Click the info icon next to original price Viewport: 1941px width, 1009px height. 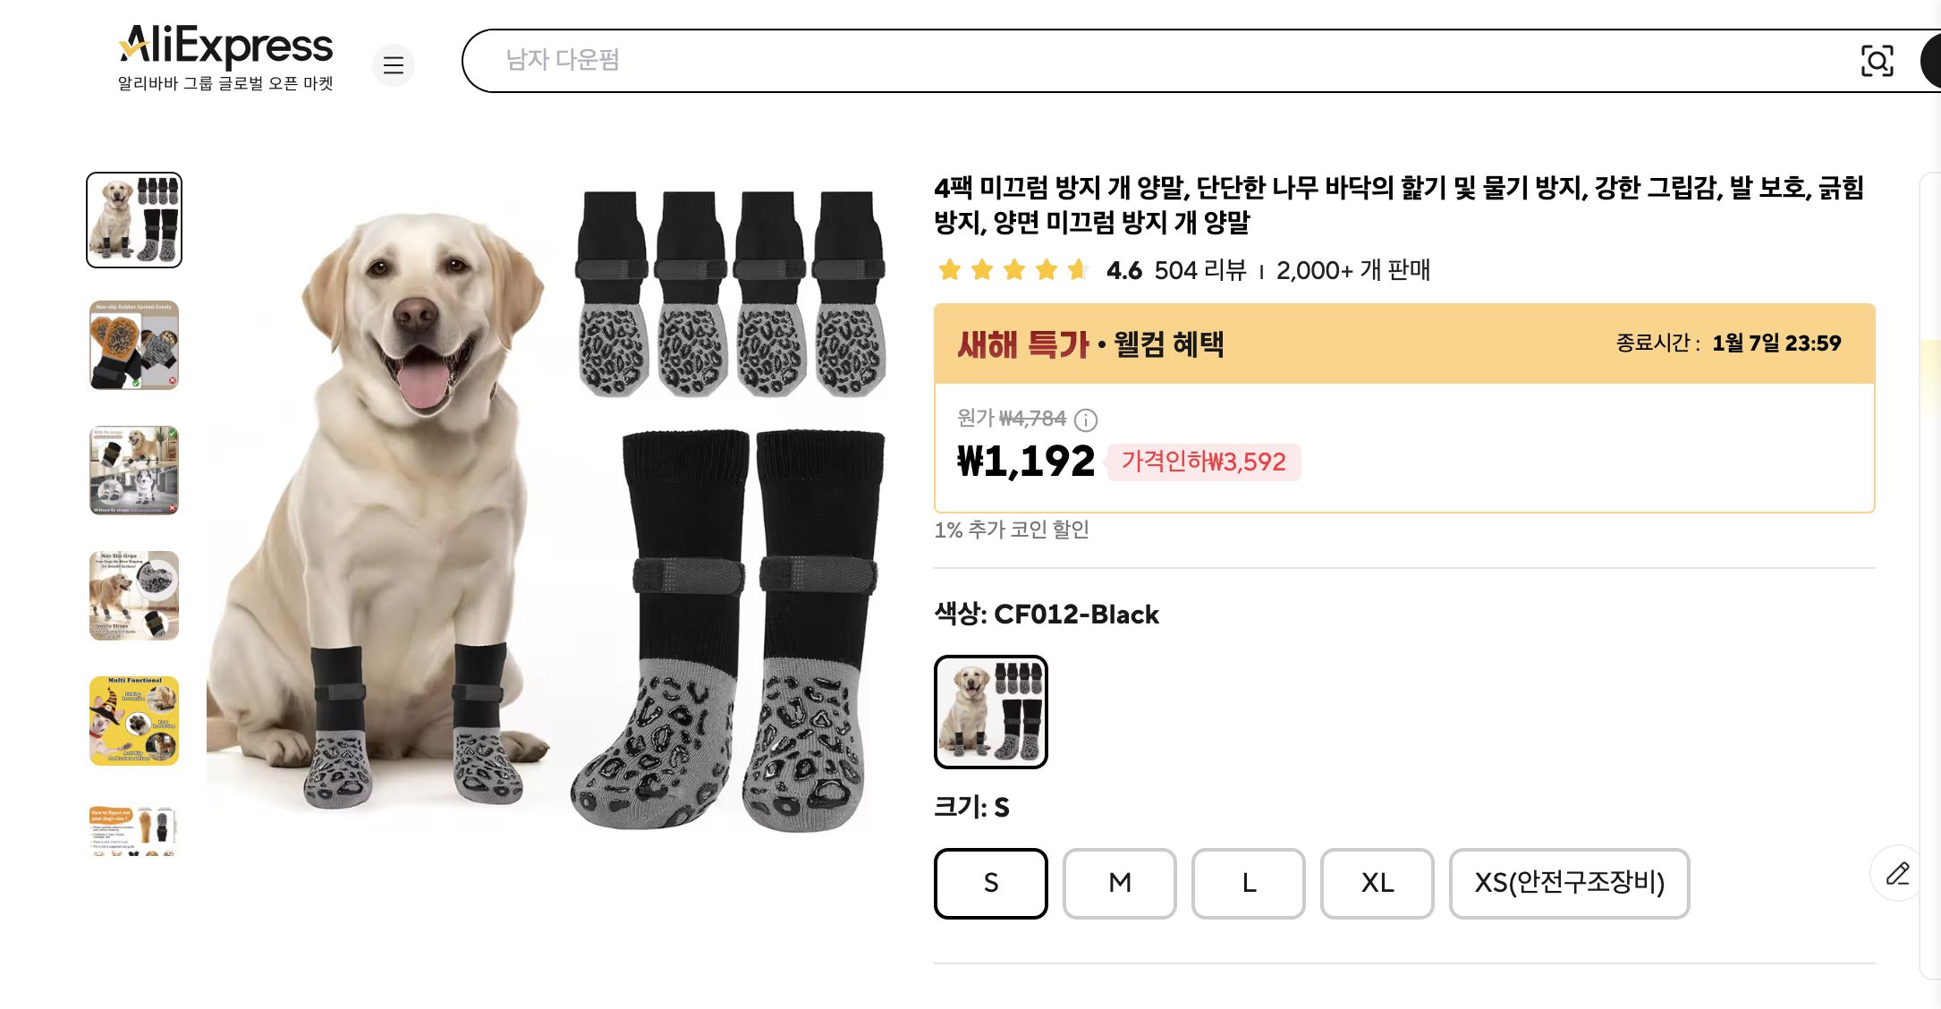1087,420
